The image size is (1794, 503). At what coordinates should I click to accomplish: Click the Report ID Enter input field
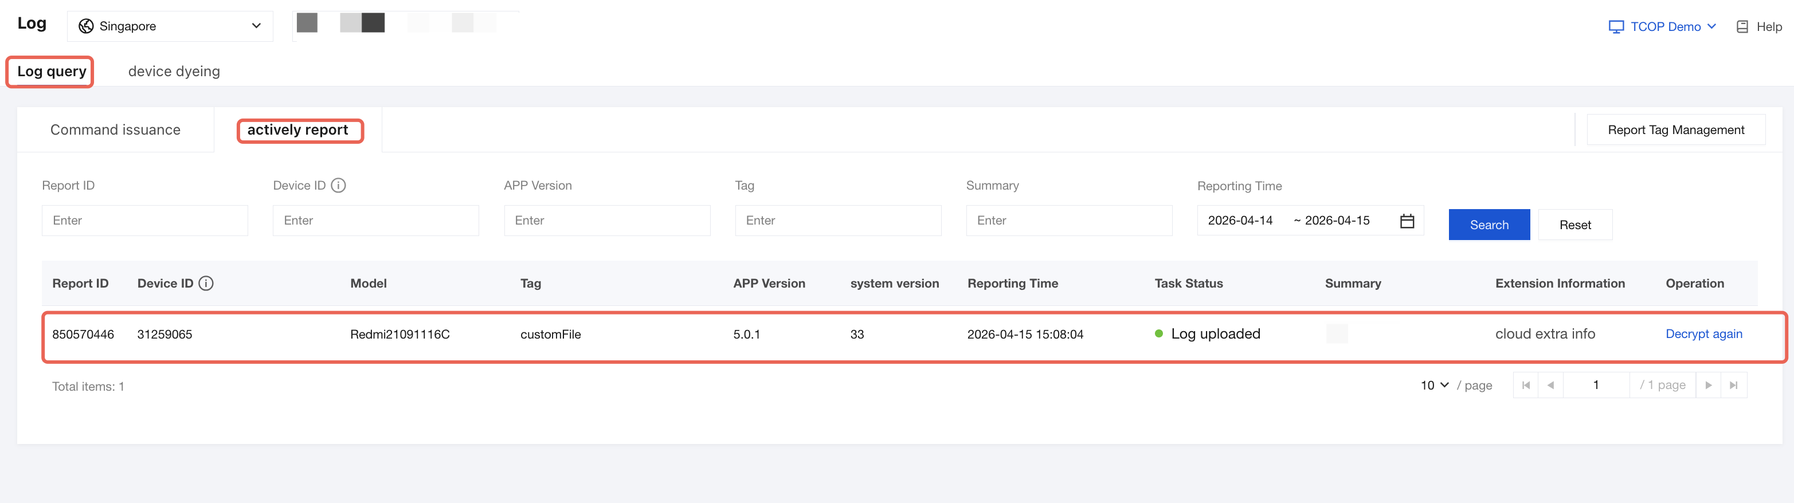(x=145, y=221)
